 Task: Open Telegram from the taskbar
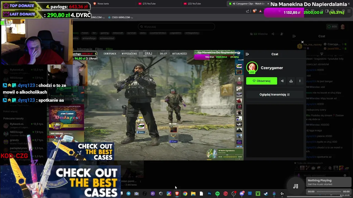click(129, 194)
